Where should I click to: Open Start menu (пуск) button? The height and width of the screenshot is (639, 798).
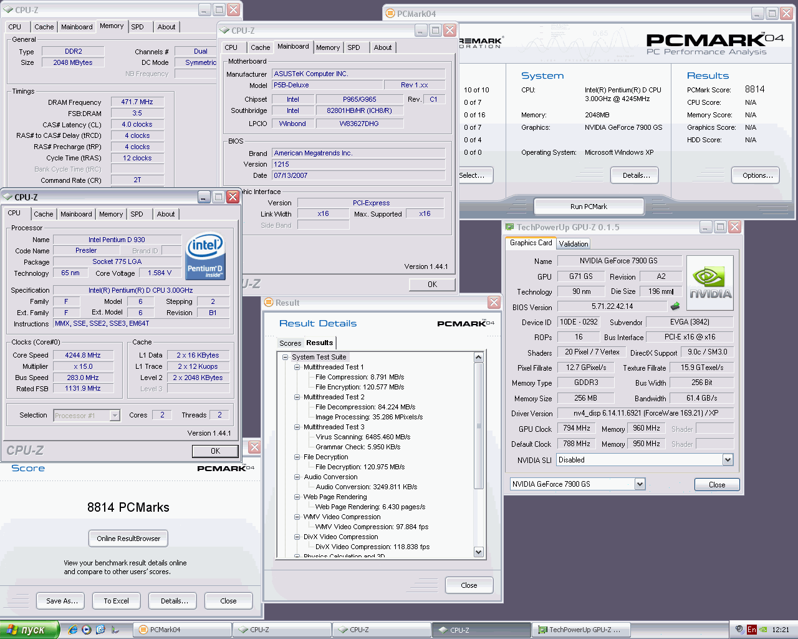click(30, 630)
